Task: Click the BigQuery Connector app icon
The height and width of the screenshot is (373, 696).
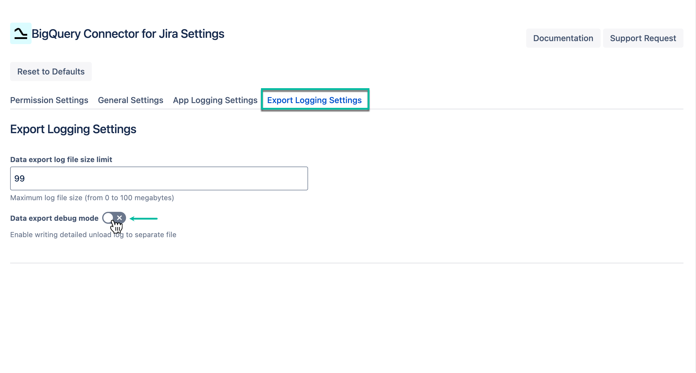Action: click(x=21, y=34)
